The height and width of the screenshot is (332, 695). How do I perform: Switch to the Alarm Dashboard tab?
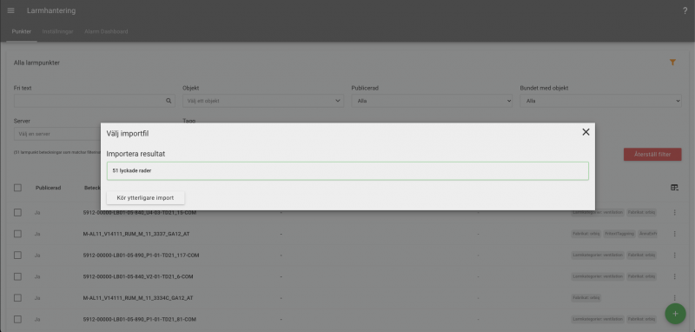(x=106, y=31)
